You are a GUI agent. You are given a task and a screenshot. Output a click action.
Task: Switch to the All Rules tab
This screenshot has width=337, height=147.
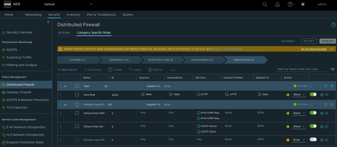64,32
